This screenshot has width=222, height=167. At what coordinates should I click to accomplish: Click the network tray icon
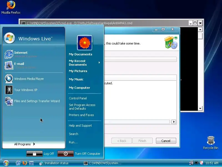click(x=191, y=163)
